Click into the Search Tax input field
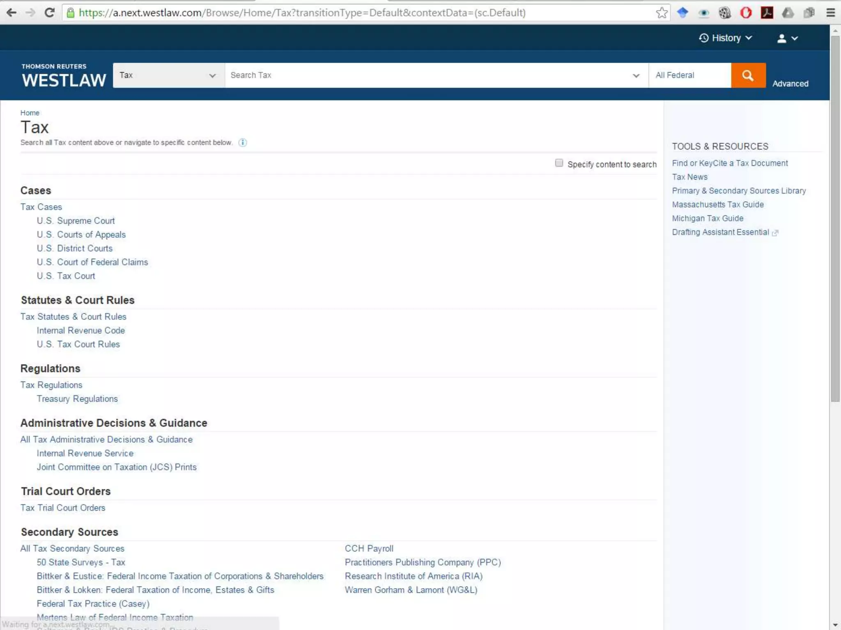 [427, 75]
